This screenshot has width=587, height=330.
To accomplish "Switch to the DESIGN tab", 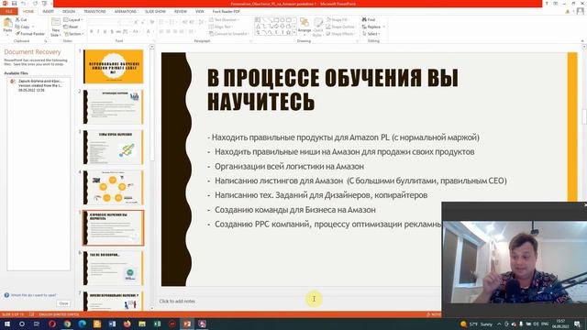I will [x=69, y=12].
